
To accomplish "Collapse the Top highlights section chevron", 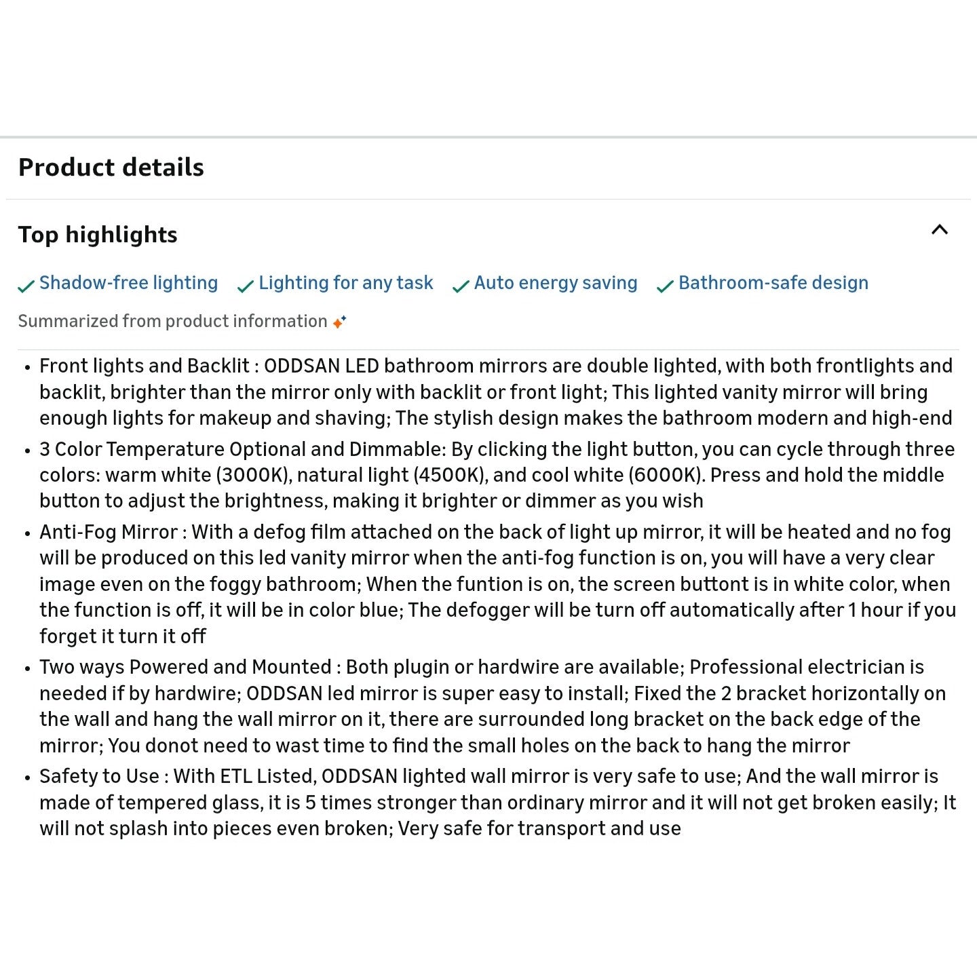I will 939,230.
